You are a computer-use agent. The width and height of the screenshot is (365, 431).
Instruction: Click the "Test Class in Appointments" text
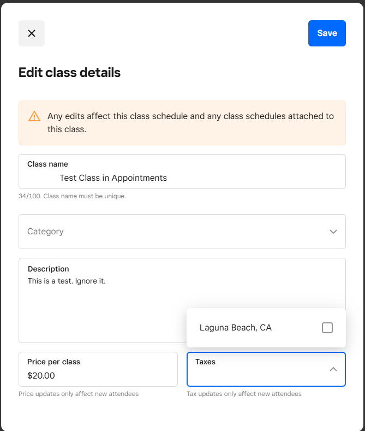tap(113, 178)
